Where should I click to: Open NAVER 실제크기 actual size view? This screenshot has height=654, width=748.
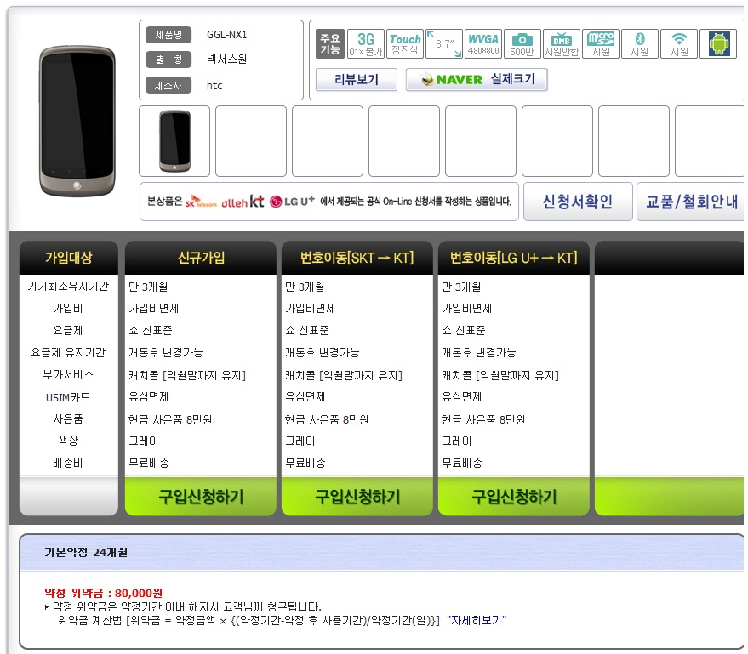pos(477,80)
